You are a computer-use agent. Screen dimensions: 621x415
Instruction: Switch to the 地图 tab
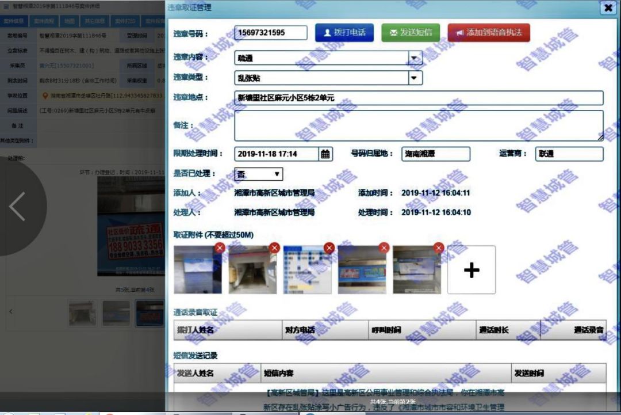[70, 21]
